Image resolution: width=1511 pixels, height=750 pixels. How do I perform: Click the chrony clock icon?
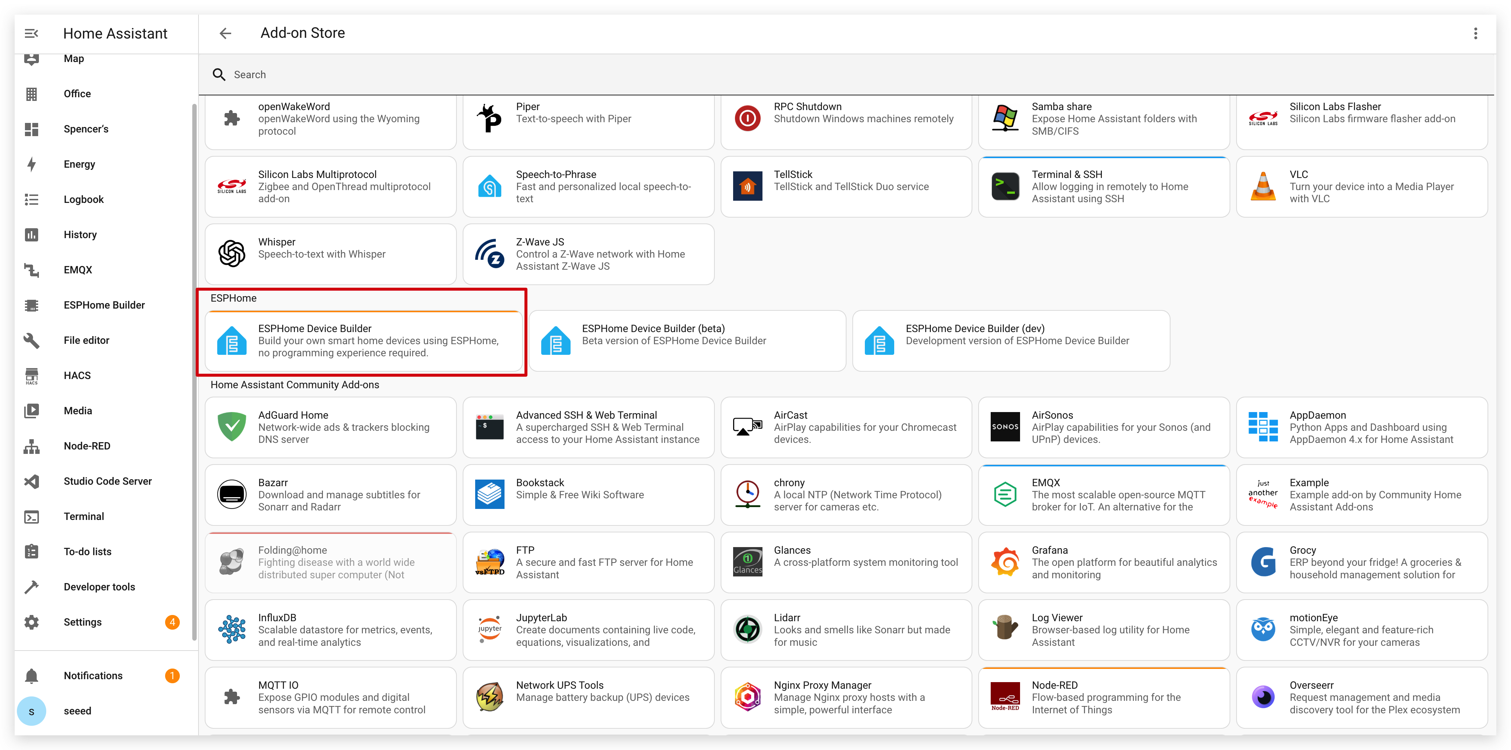[x=747, y=494]
